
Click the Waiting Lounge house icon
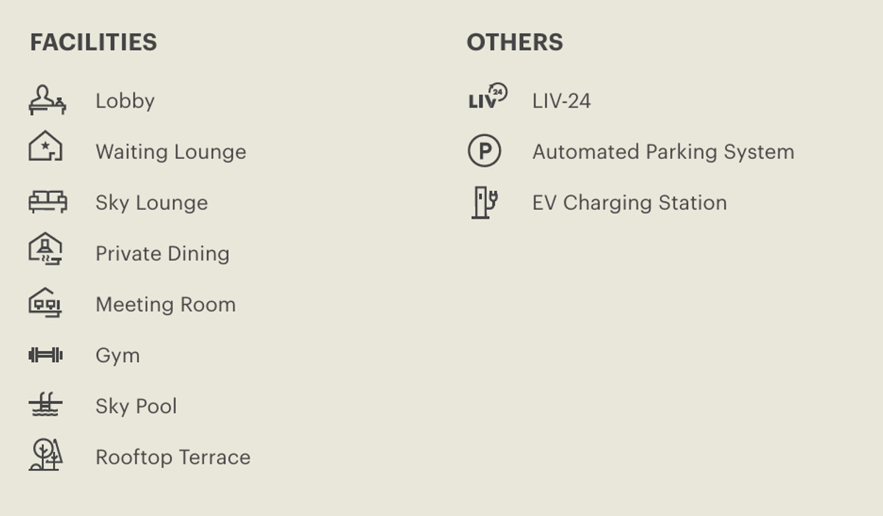tap(46, 146)
